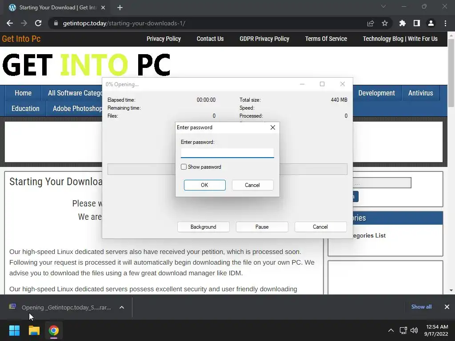
Task: Open Chrome's three-dot menu
Action: [445, 23]
